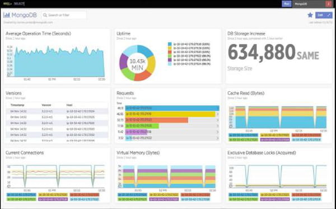Open the Current Connections widget title

25,153
